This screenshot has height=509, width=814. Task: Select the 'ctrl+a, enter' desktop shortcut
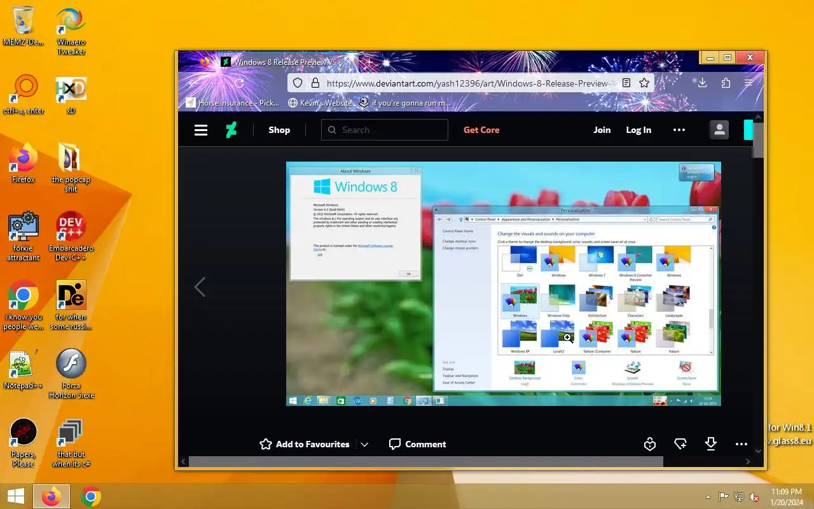click(x=23, y=95)
